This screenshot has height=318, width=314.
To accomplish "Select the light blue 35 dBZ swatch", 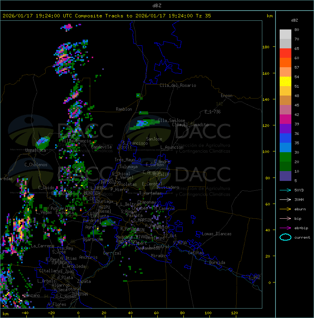I will click(x=285, y=147).
